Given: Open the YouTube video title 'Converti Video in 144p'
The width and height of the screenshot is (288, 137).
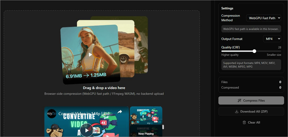Looking at the screenshot, I should coord(85,113).
